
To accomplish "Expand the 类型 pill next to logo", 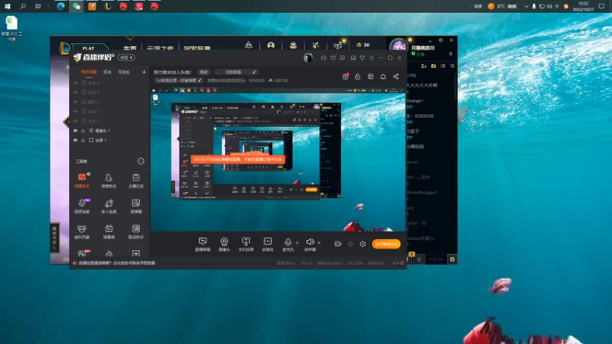I will (126, 58).
